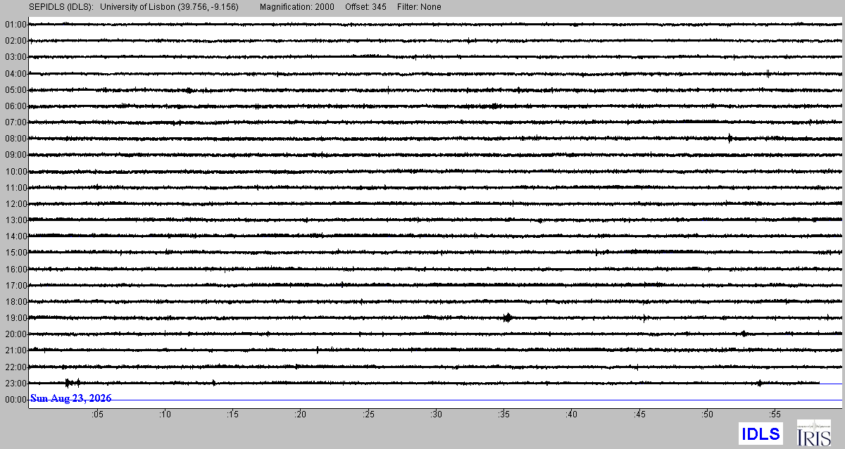The image size is (845, 449).
Task: Click the :15 minute axis tick
Action: [232, 415]
